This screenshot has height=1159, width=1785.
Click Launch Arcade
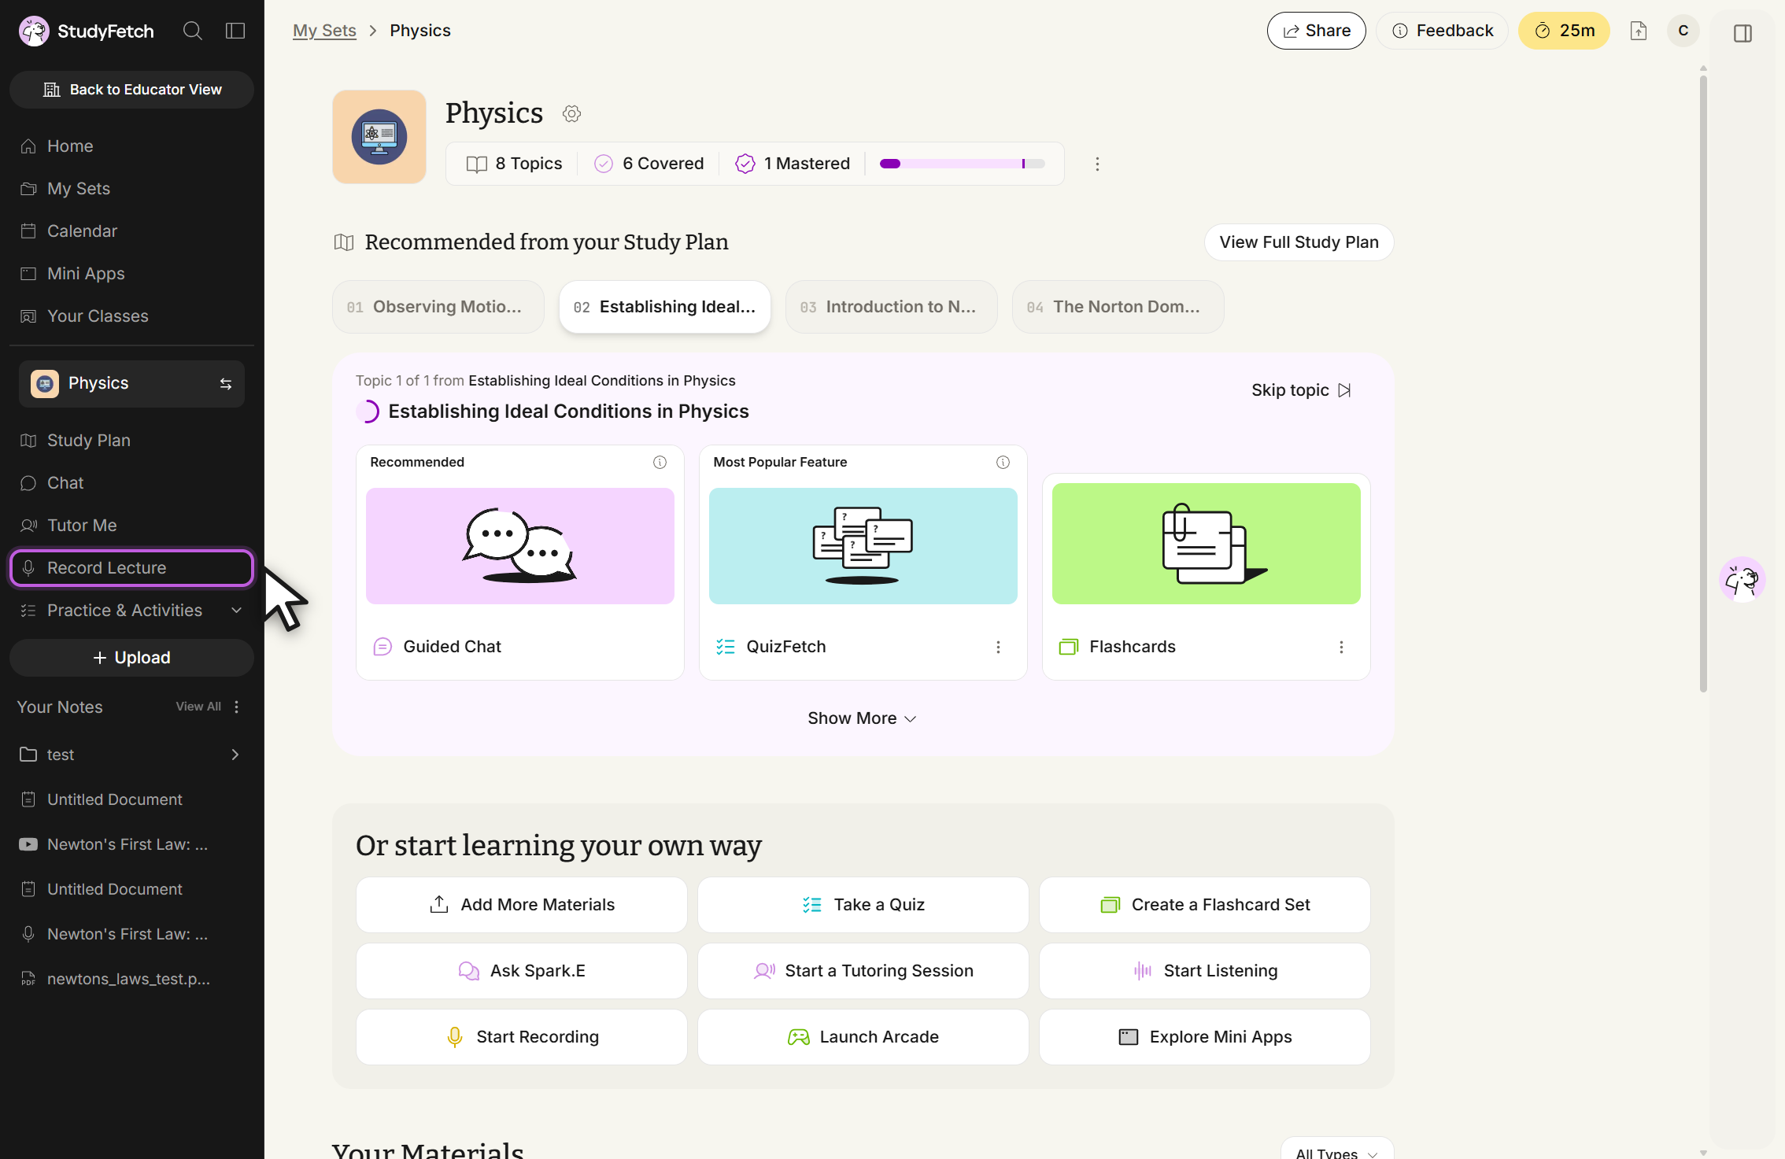[x=863, y=1037]
